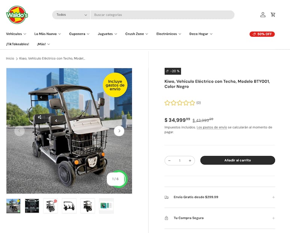Image resolution: width=290 pixels, height=233 pixels.
Task: Expand Envío Gratis desde $299.99 section
Action: click(220, 197)
